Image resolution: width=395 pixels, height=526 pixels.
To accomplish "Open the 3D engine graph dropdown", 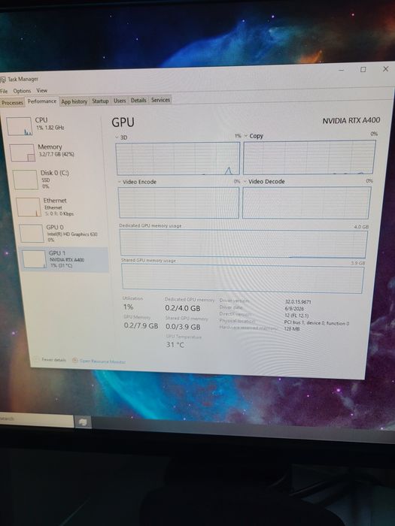I will [x=117, y=138].
